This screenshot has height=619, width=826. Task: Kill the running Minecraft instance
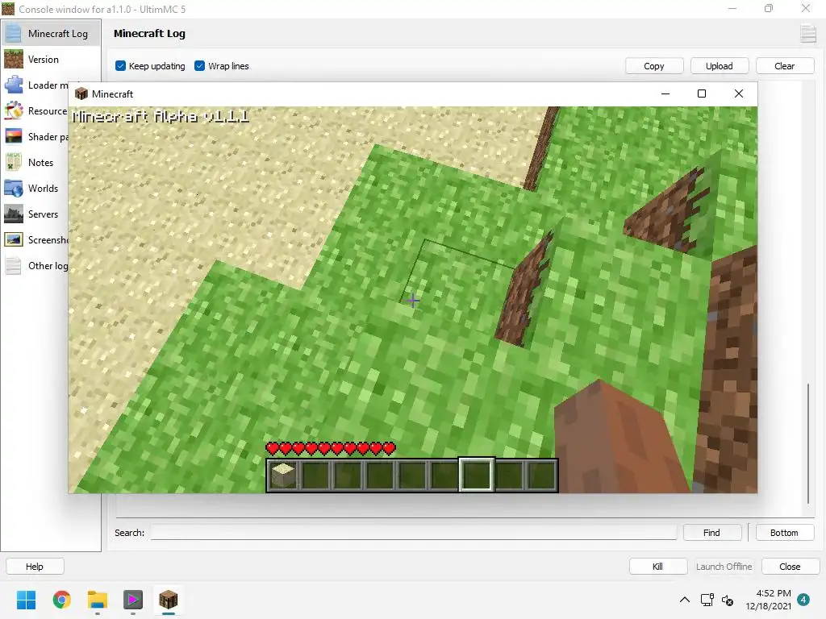tap(658, 567)
